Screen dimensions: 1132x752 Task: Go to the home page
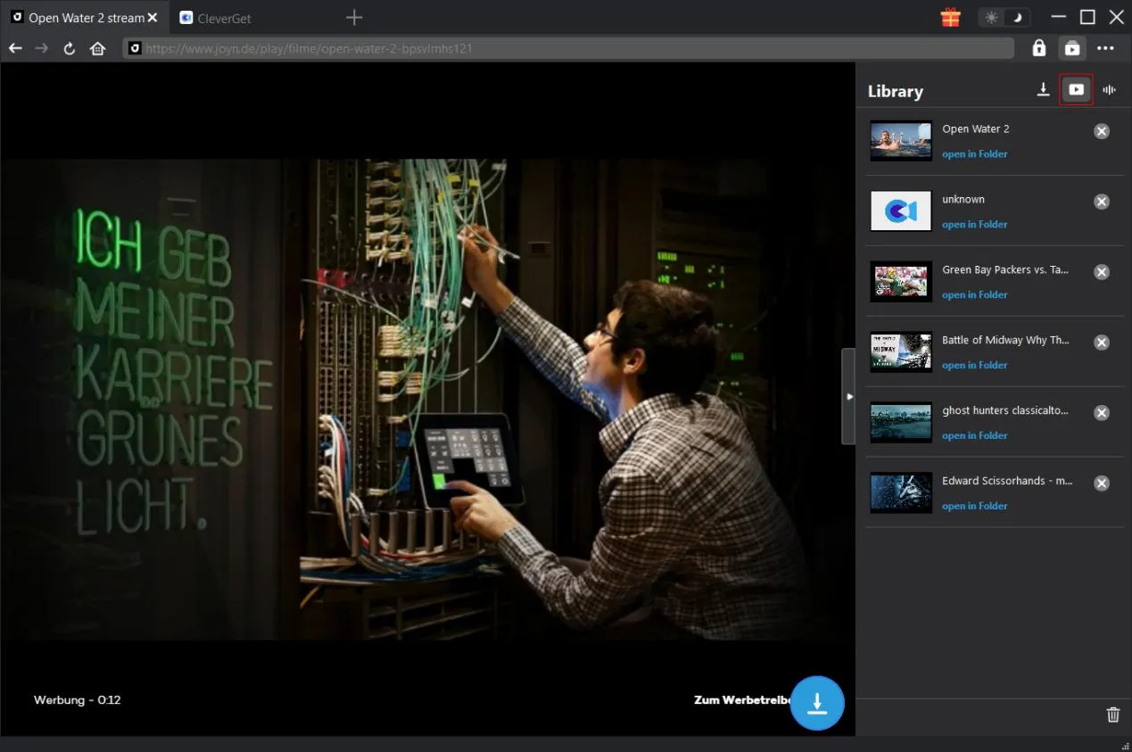[97, 48]
